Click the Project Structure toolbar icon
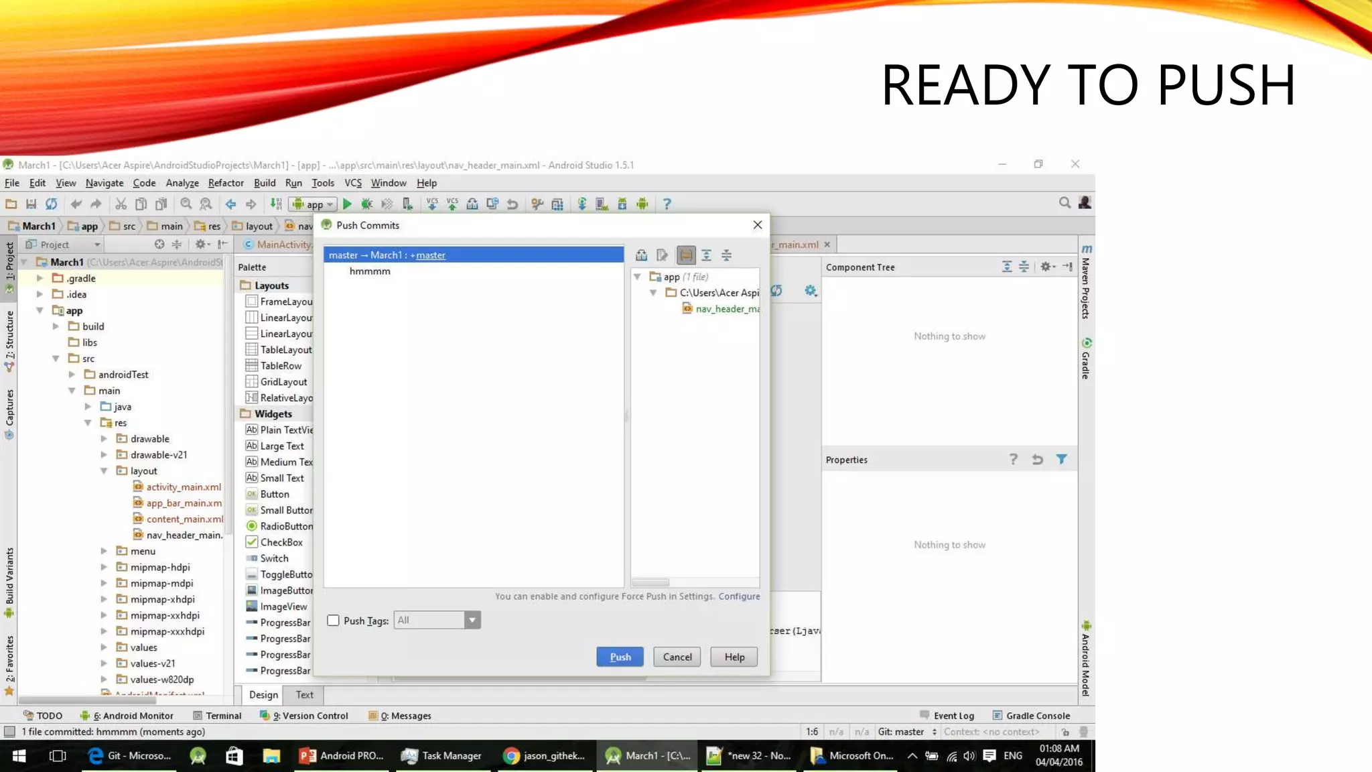The height and width of the screenshot is (772, 1372). (557, 204)
